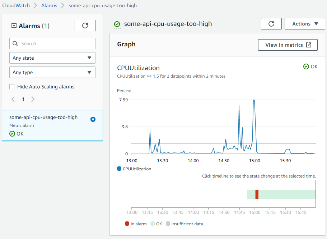Select the some-api-cpu-usage-too-high alarm radio

pos(93,119)
